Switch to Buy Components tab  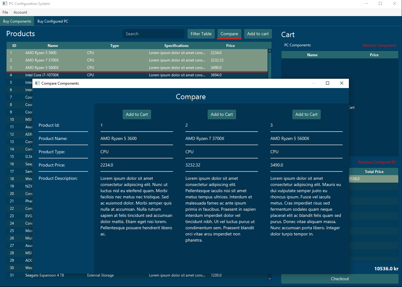click(x=17, y=21)
